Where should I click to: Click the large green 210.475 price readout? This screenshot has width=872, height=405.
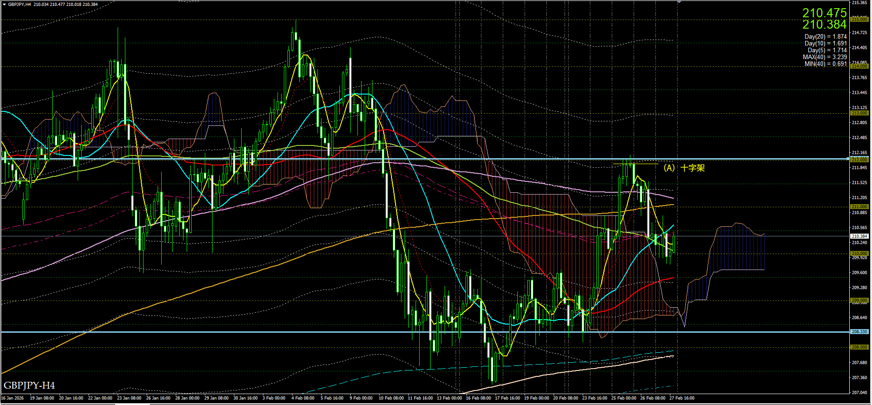[x=824, y=13]
